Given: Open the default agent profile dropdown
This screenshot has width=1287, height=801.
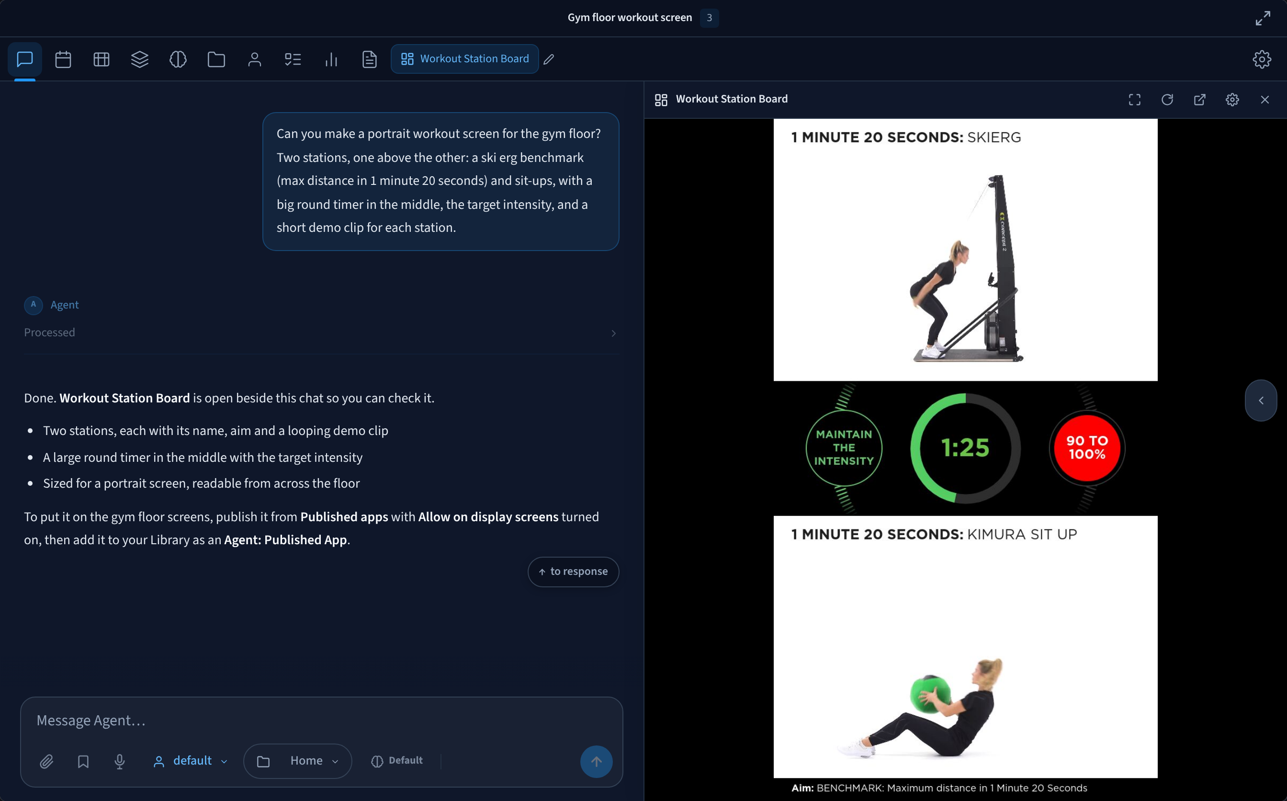Looking at the screenshot, I should [190, 761].
